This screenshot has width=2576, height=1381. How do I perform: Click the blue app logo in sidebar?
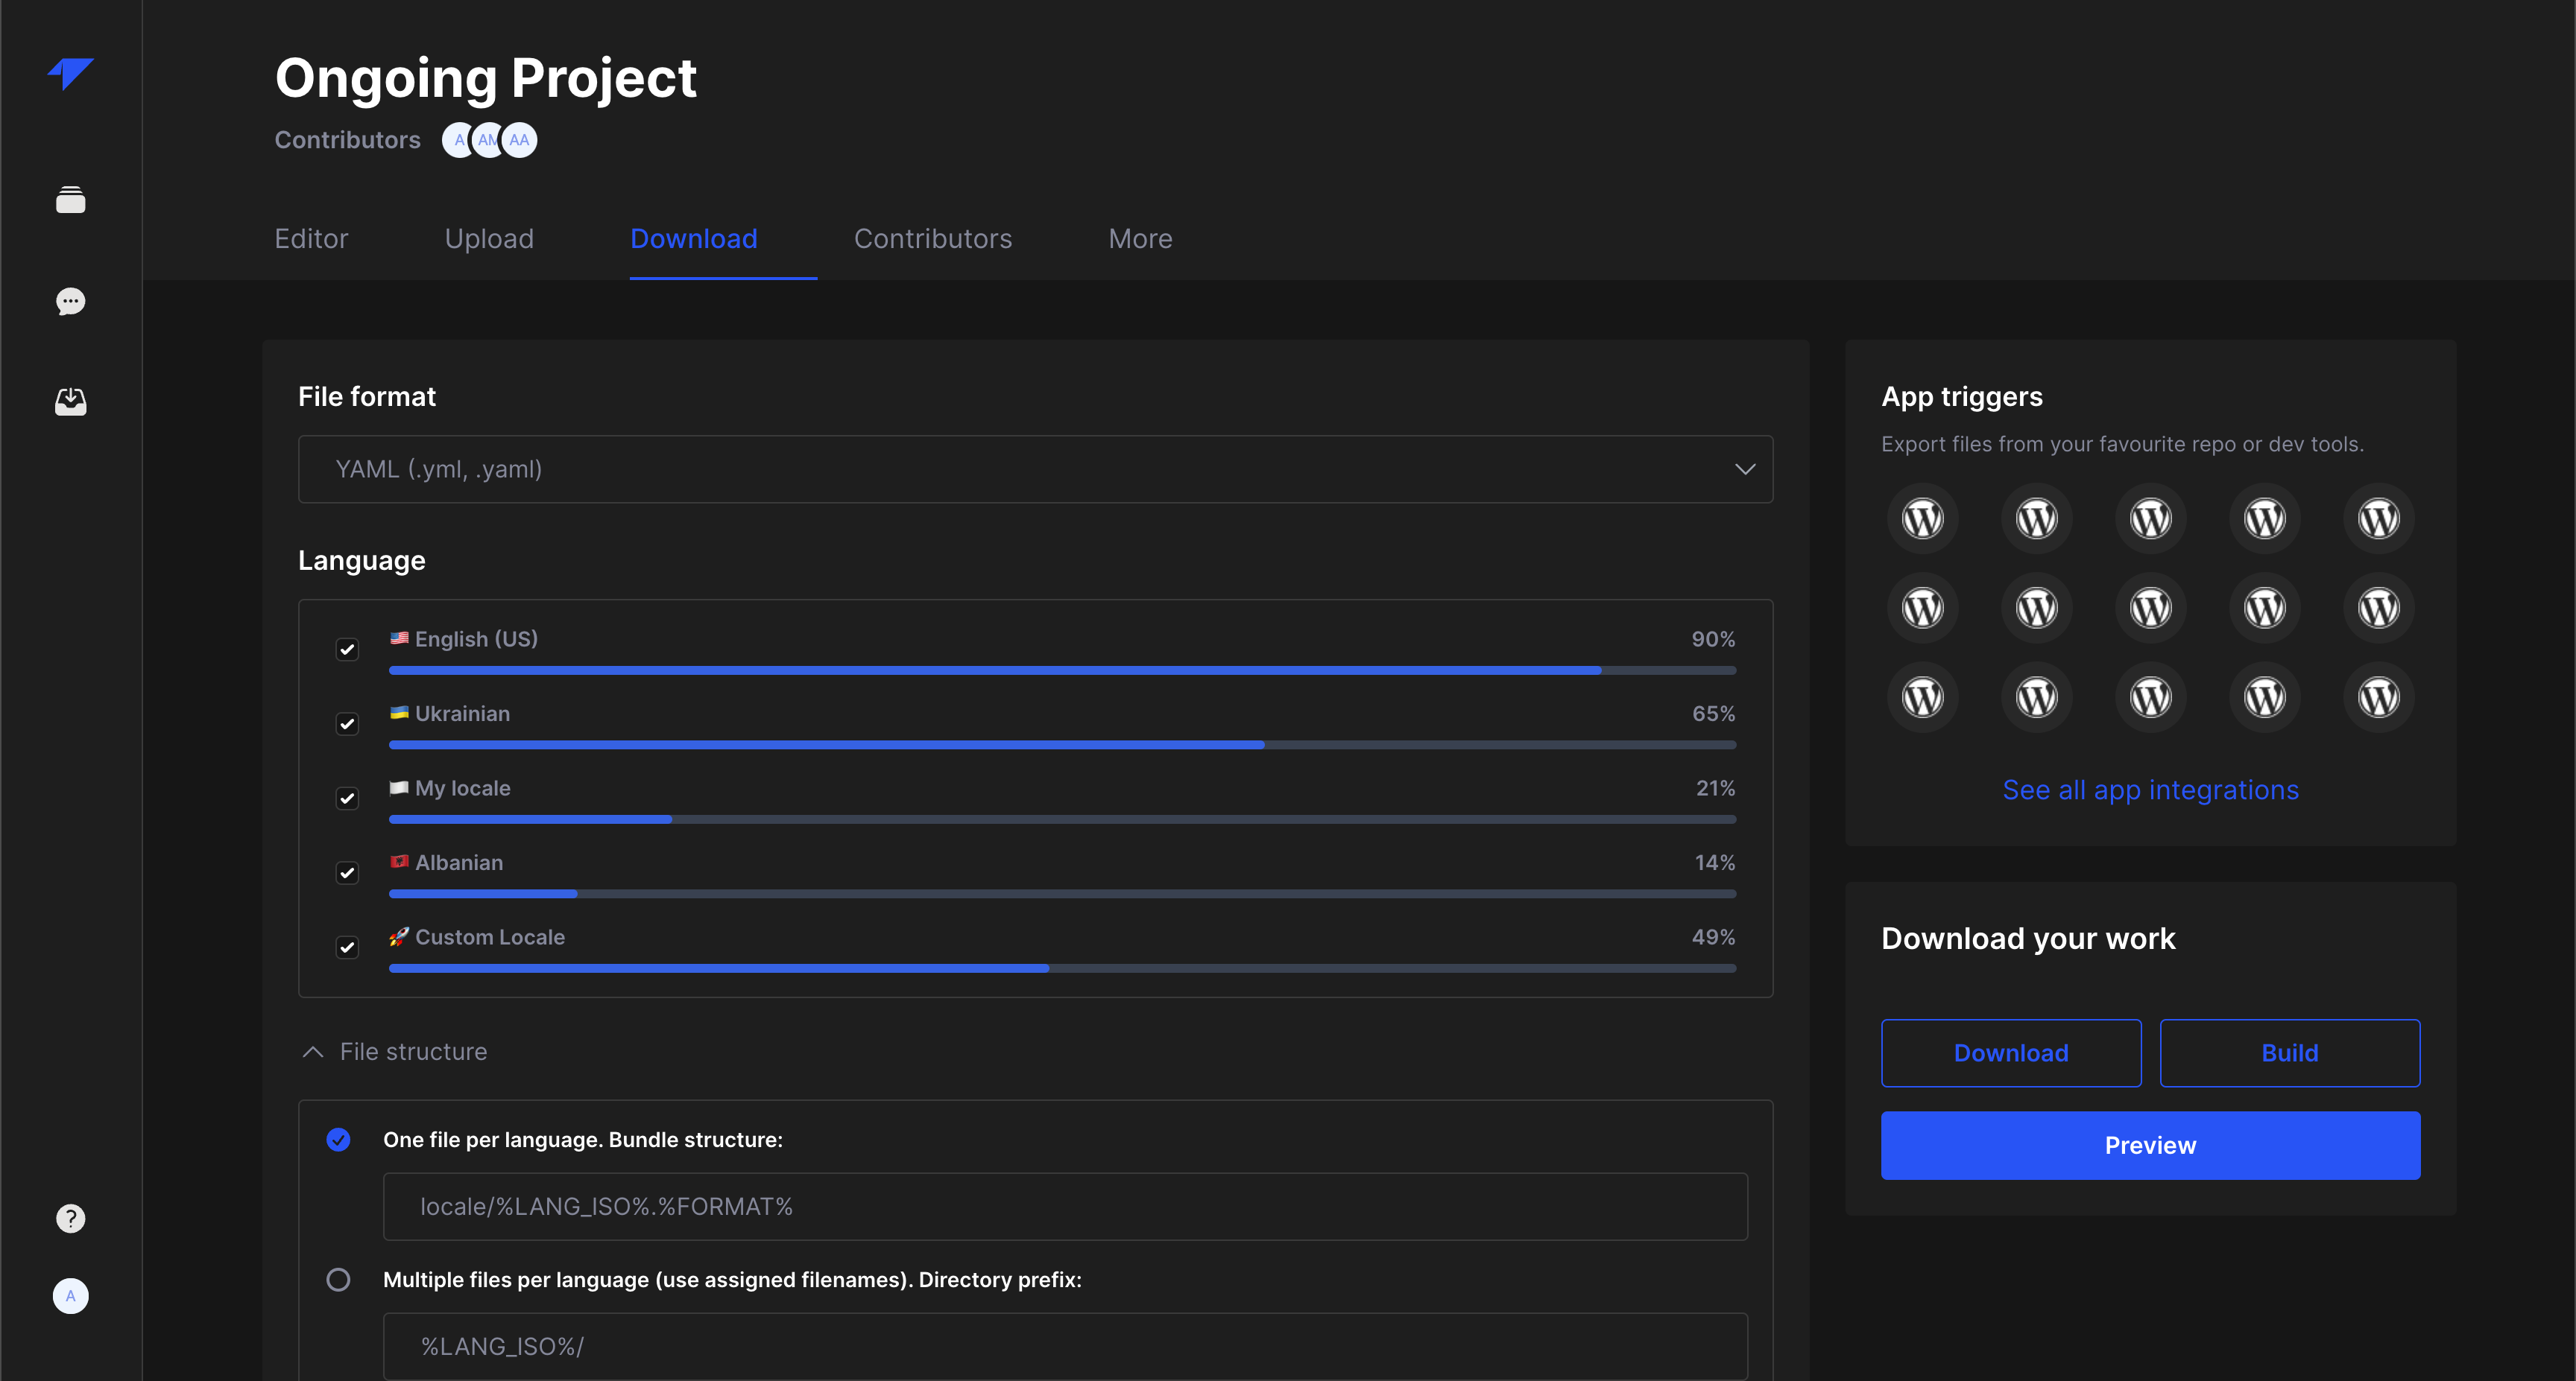click(x=70, y=73)
